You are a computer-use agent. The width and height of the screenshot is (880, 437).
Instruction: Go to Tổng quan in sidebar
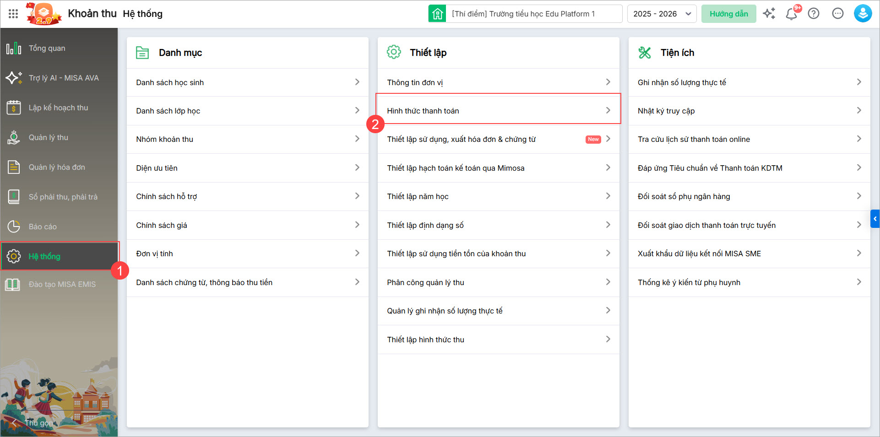[x=47, y=48]
